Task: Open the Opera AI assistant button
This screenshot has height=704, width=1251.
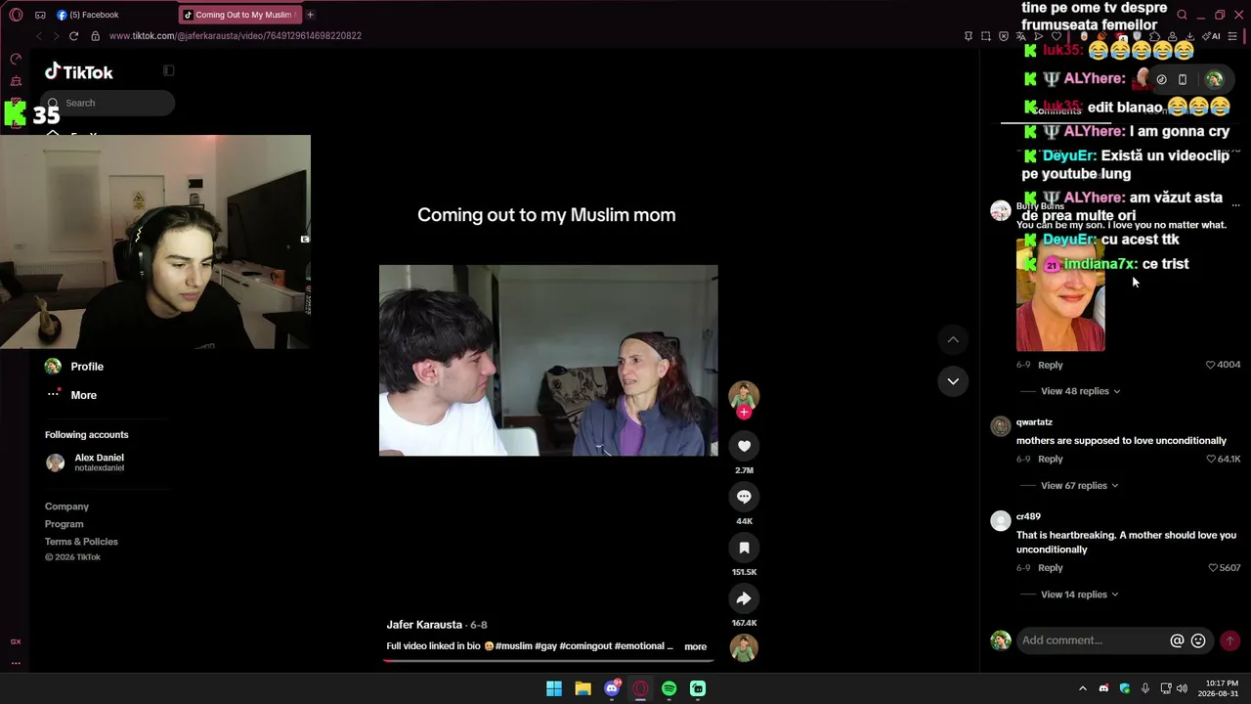Action: [x=1211, y=36]
